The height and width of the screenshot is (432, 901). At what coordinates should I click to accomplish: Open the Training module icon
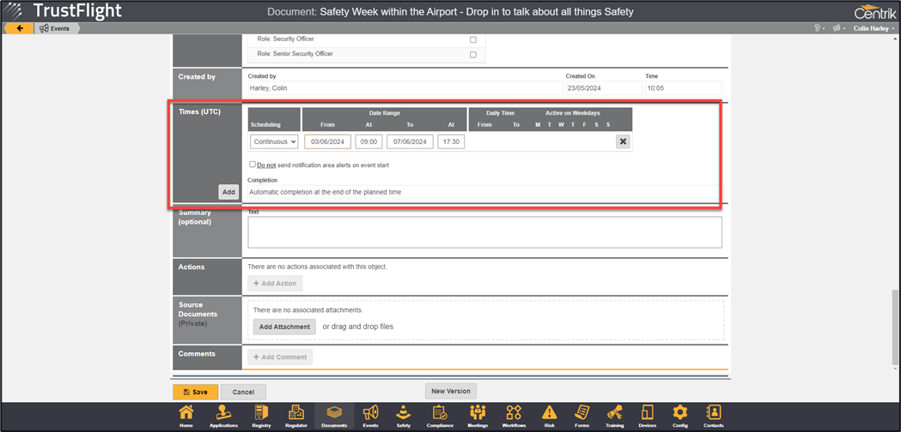click(614, 416)
